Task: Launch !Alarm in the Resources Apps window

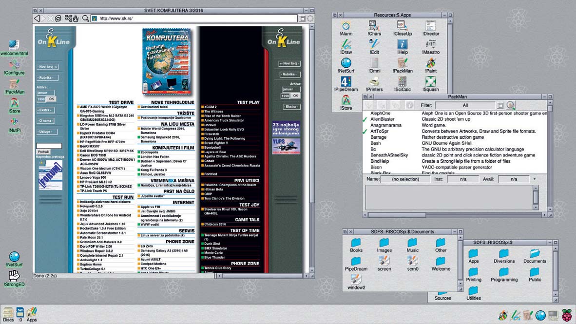Action: coord(346,29)
